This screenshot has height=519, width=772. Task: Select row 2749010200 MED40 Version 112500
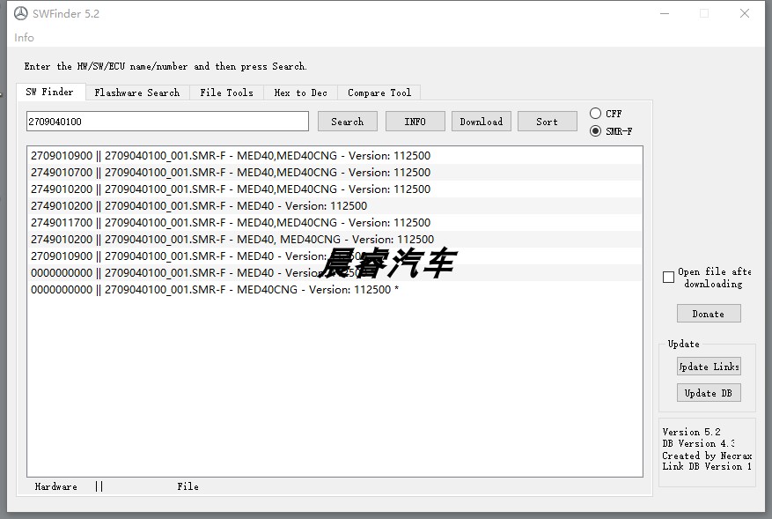coord(335,206)
